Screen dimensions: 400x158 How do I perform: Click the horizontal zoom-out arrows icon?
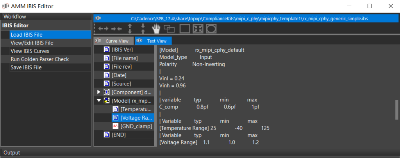coord(103,28)
